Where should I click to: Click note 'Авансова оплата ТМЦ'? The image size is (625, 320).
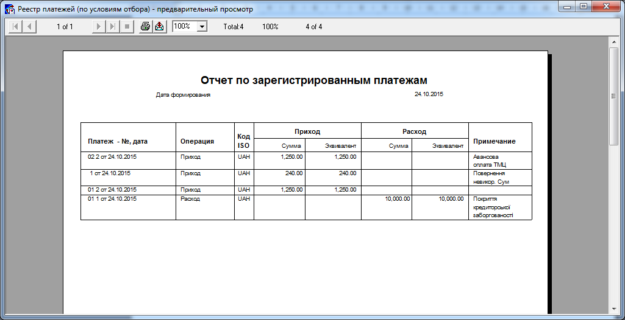pyautogui.click(x=490, y=161)
